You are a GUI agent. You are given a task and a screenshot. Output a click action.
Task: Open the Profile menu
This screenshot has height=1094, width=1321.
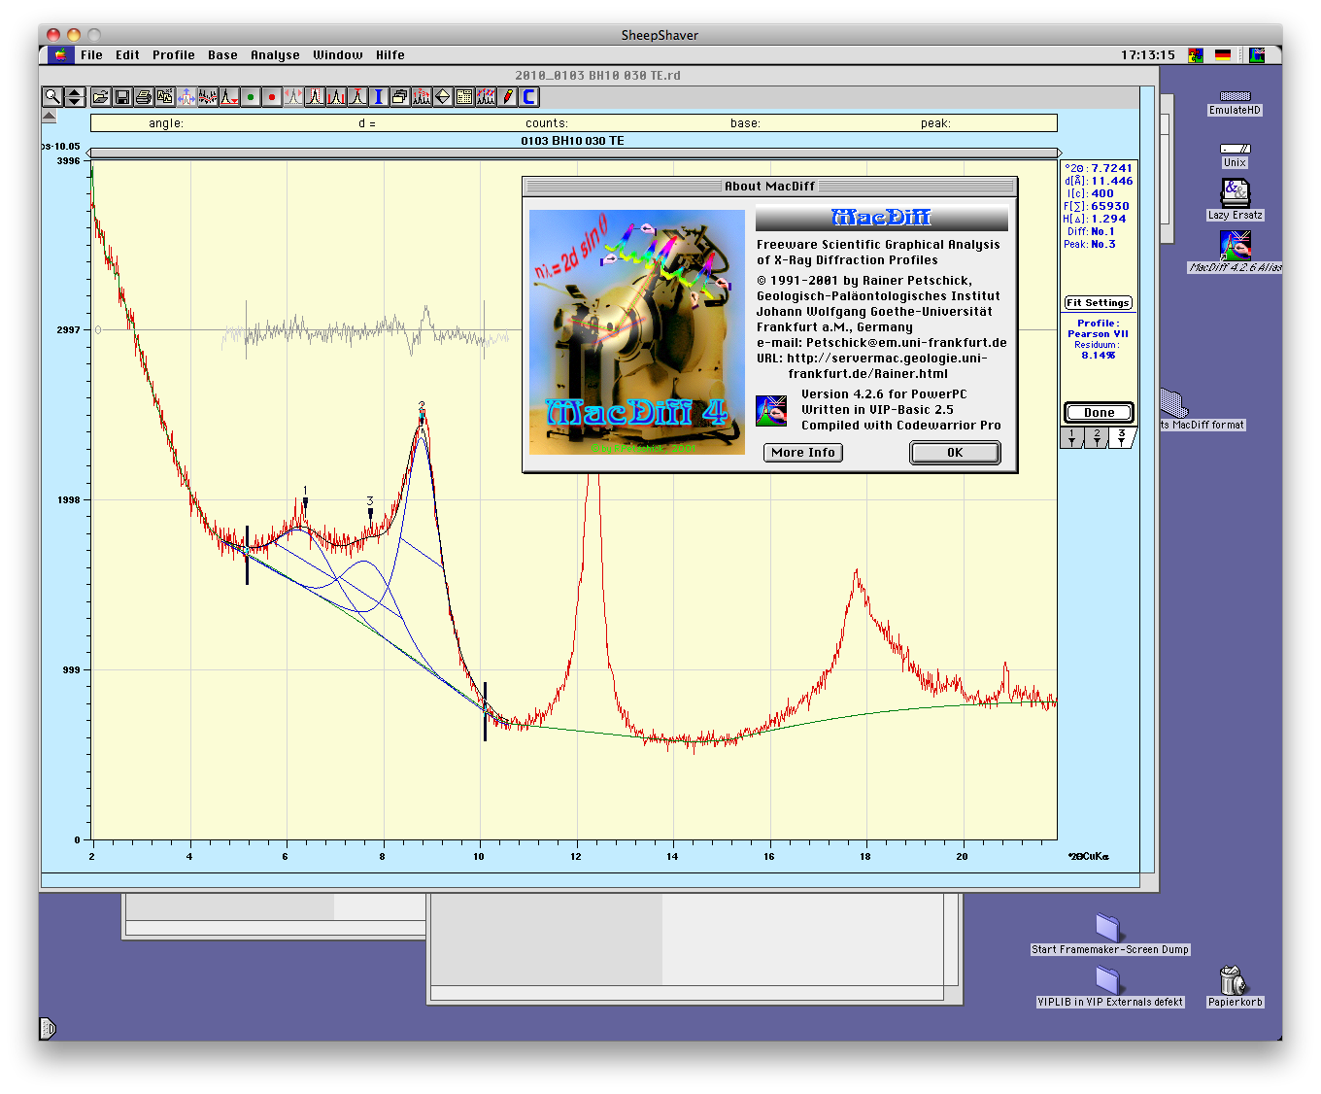tap(173, 55)
